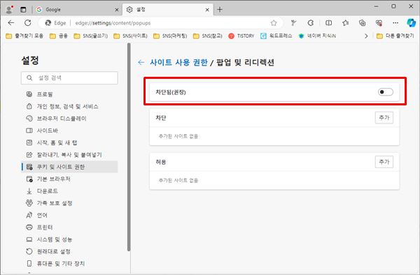Open 브라우저 디스플레이 section

tap(69, 119)
